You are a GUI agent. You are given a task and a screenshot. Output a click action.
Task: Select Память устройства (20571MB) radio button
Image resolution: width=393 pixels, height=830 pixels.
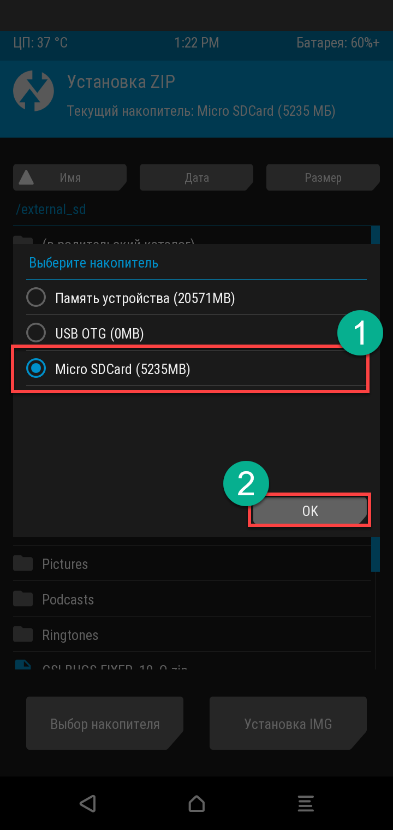pyautogui.click(x=36, y=298)
